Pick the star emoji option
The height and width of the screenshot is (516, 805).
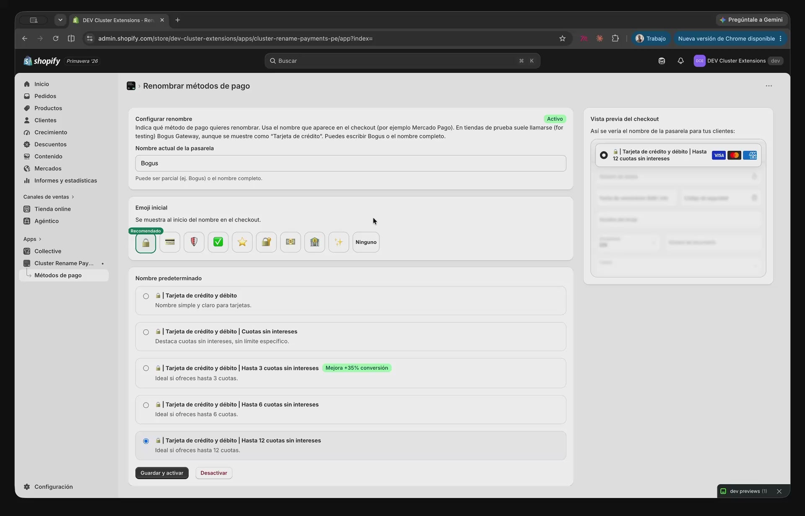242,242
